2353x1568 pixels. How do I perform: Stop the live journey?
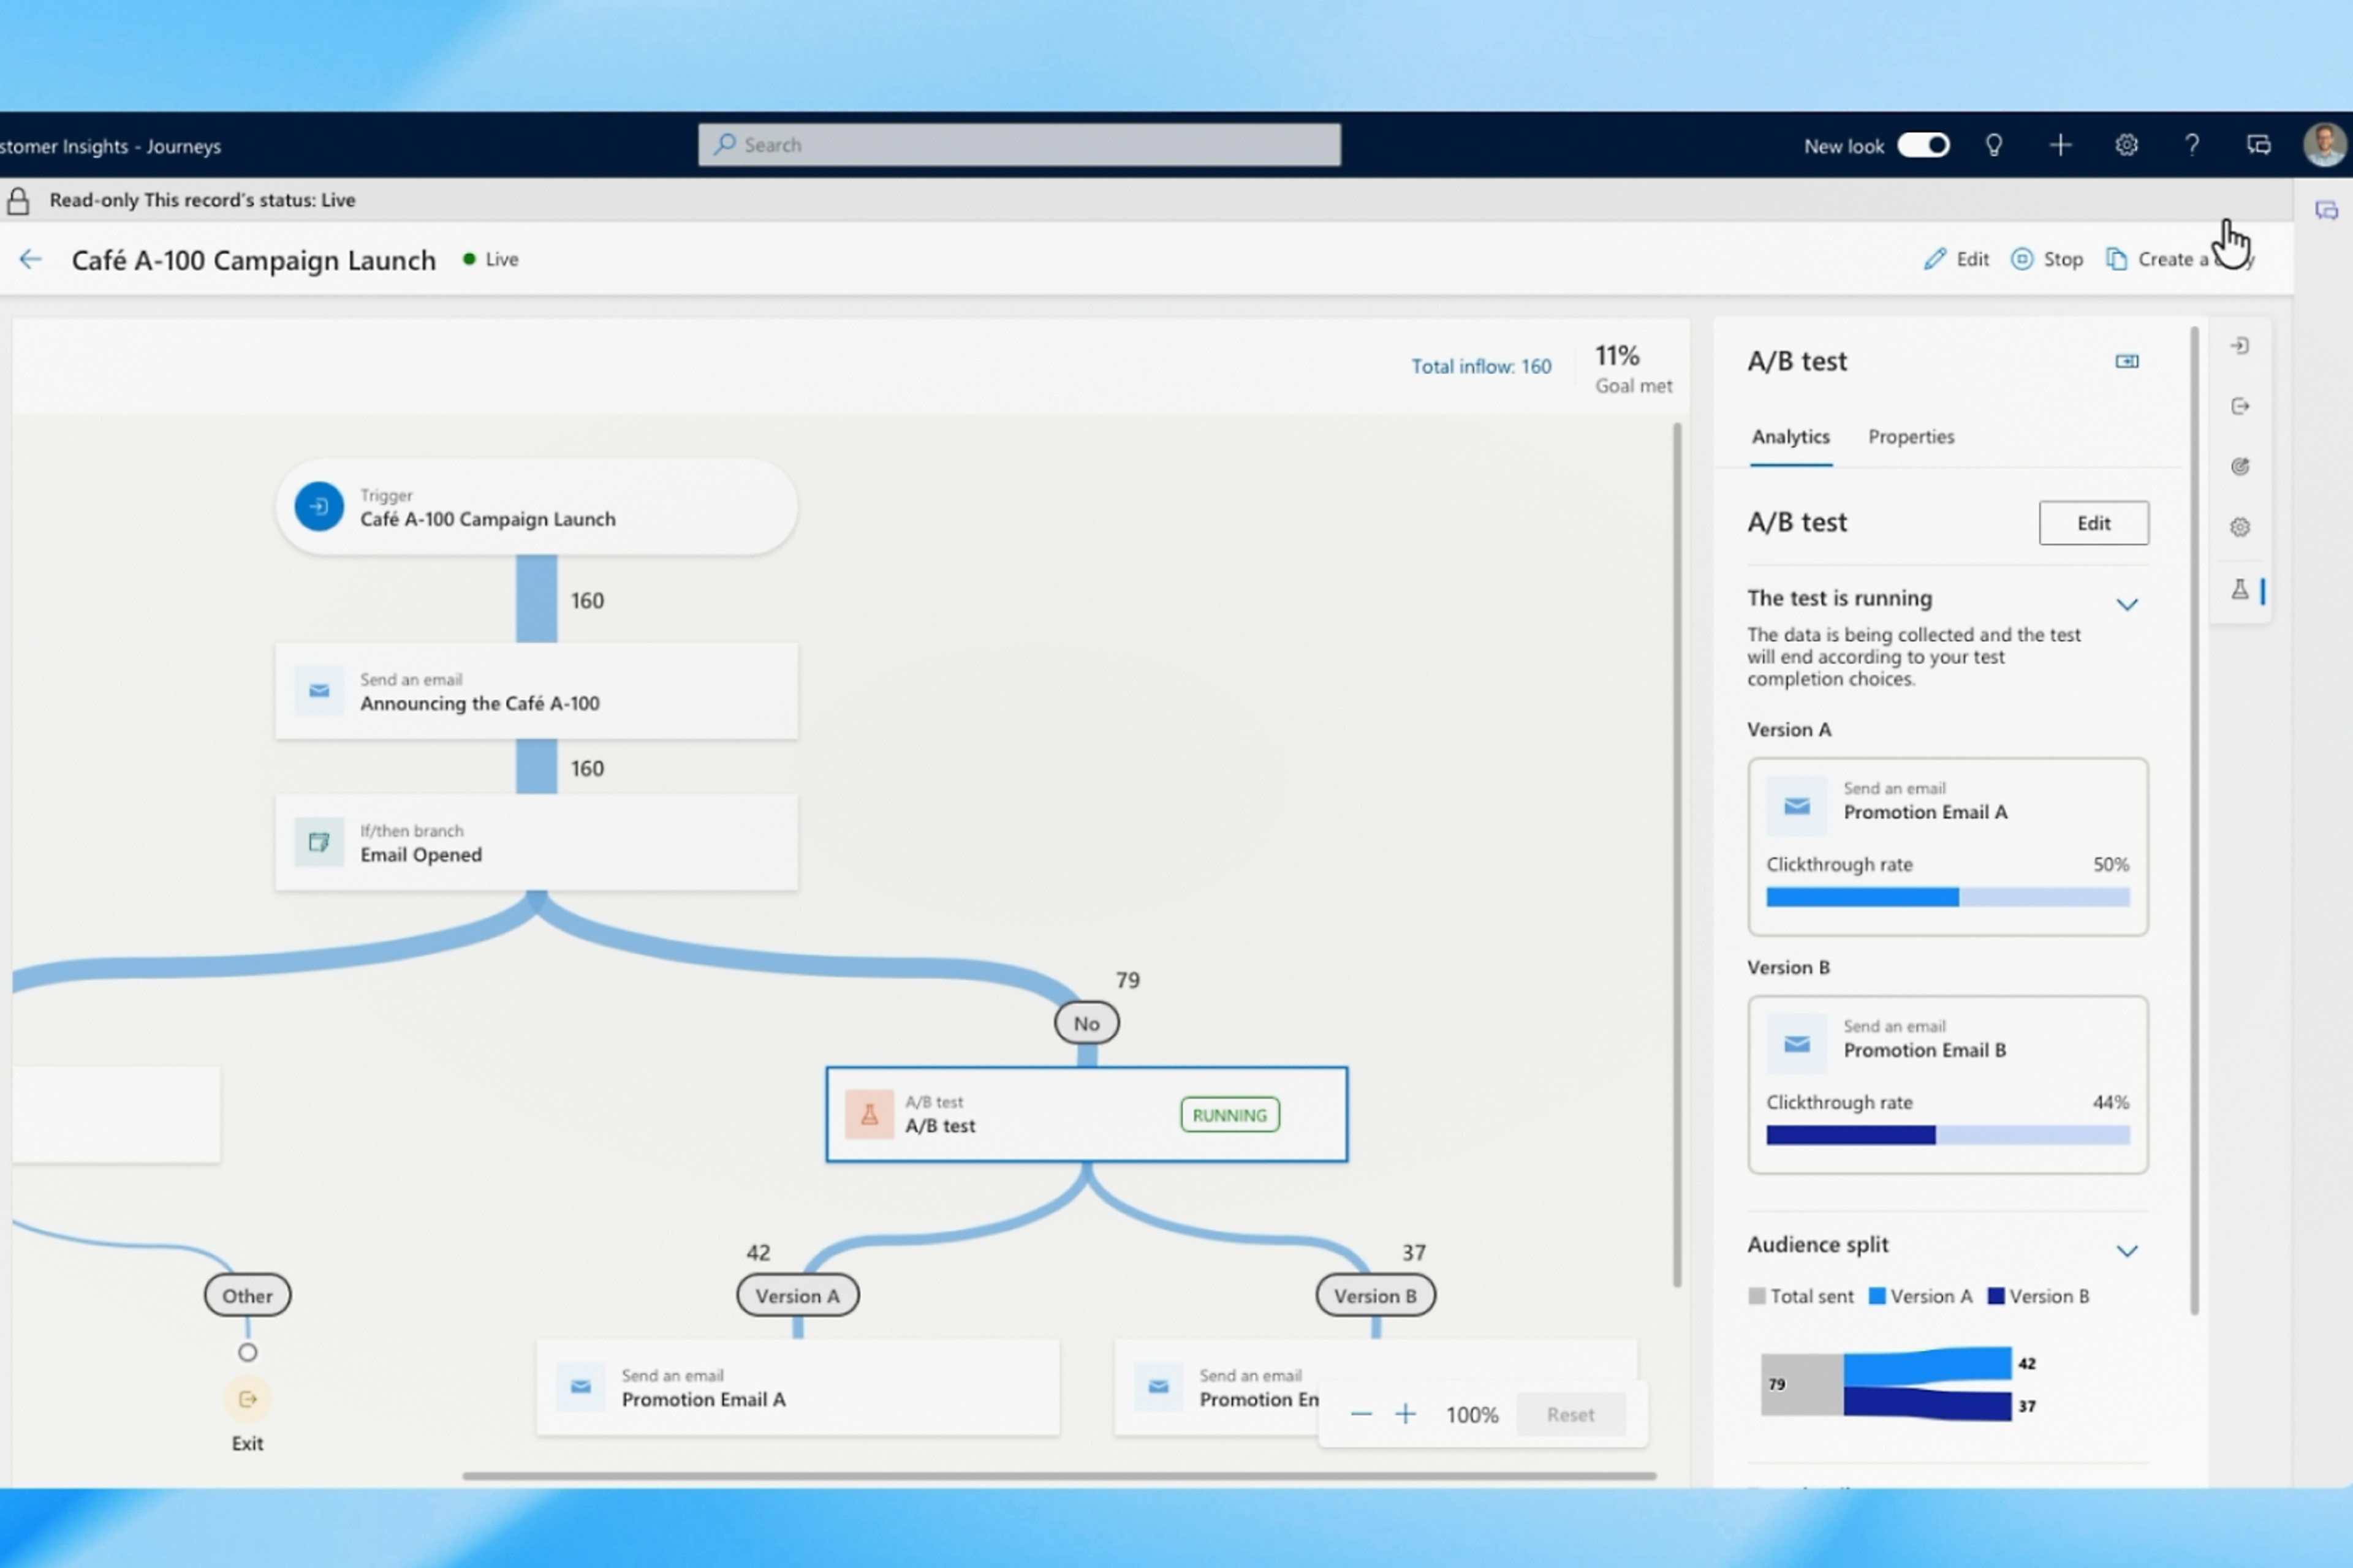pyautogui.click(x=2047, y=260)
